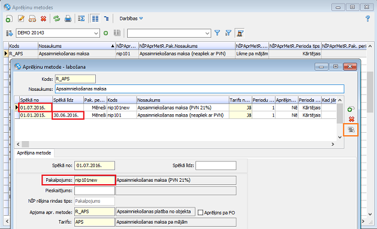Viewport: 377px width, 229px height.
Task: Maximize the labošana dialog
Action: pos(336,66)
